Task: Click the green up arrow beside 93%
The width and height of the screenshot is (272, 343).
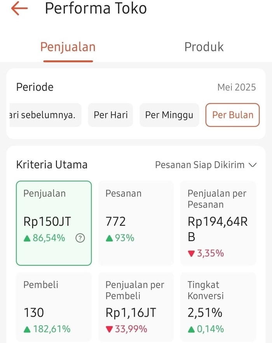Action: 109,239
